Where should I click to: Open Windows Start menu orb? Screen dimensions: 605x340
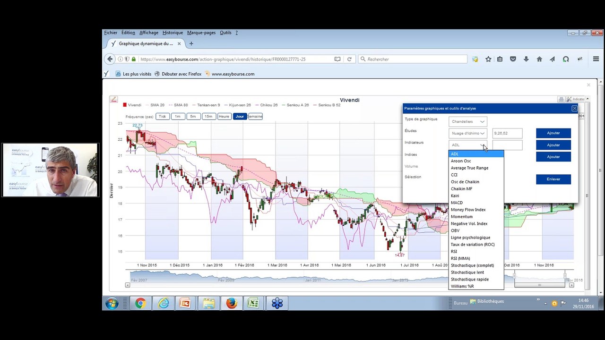point(112,303)
